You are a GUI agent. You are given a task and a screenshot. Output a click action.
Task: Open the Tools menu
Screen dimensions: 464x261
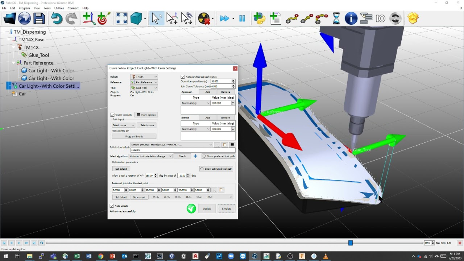click(x=47, y=8)
